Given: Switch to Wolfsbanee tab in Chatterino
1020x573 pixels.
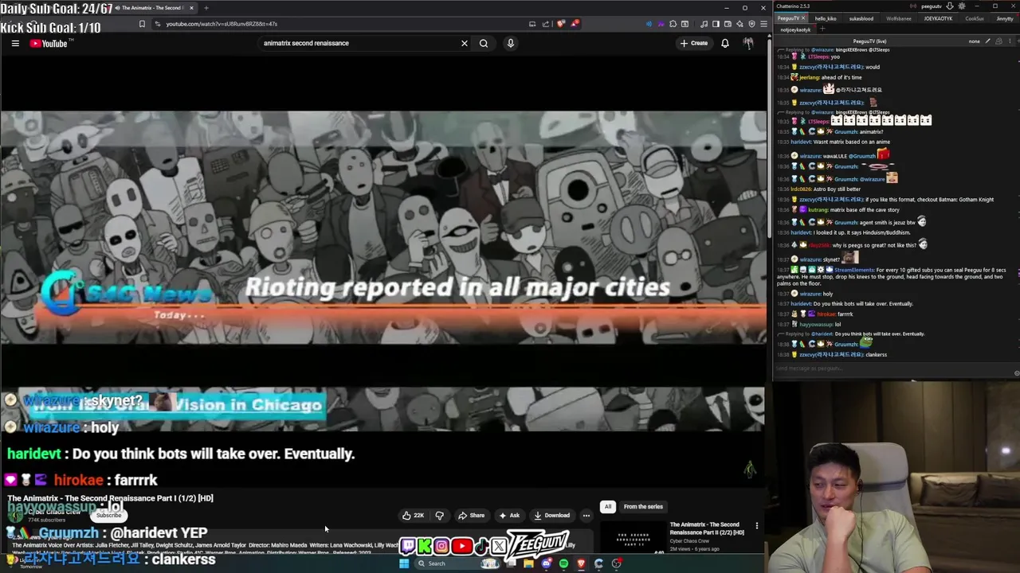Looking at the screenshot, I should [898, 18].
